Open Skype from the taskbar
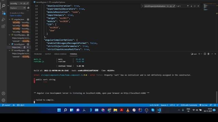Image resolution: width=218 pixels, height=122 pixels. click(153, 110)
